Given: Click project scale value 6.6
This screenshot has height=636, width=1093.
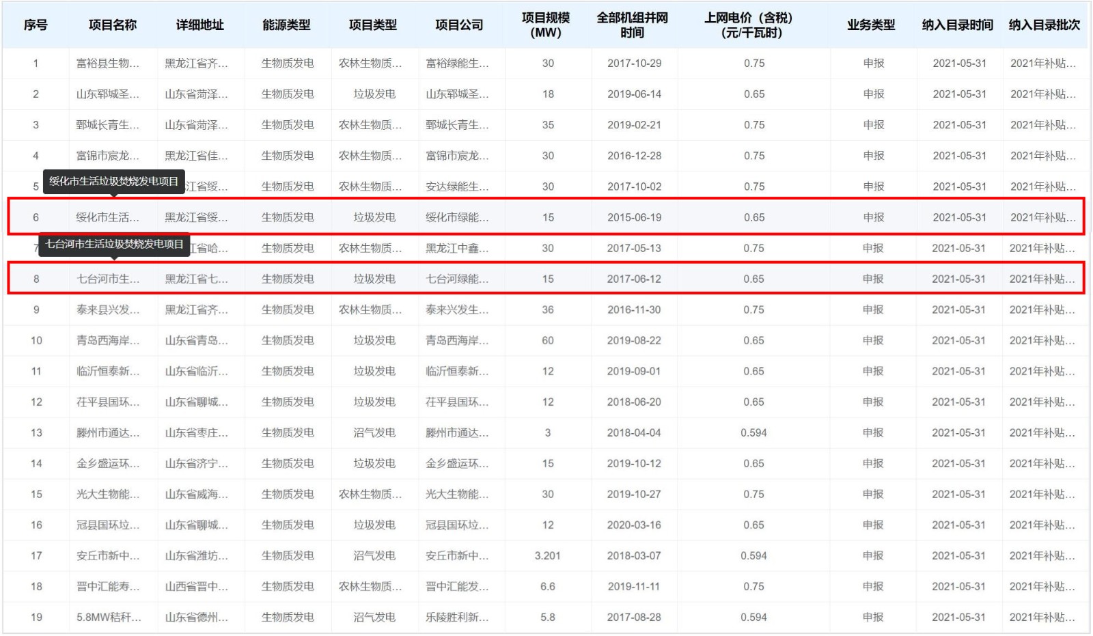Looking at the screenshot, I should click(x=548, y=586).
